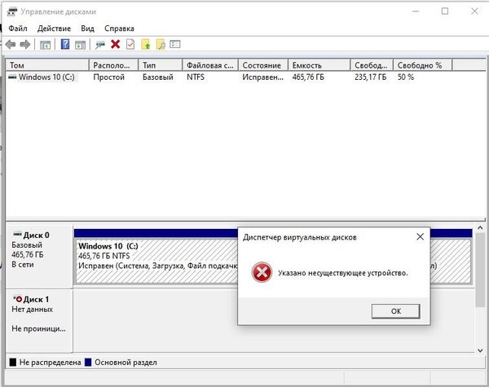
Task: Click the checklist view settings toolbar icon
Action: pyautogui.click(x=175, y=44)
